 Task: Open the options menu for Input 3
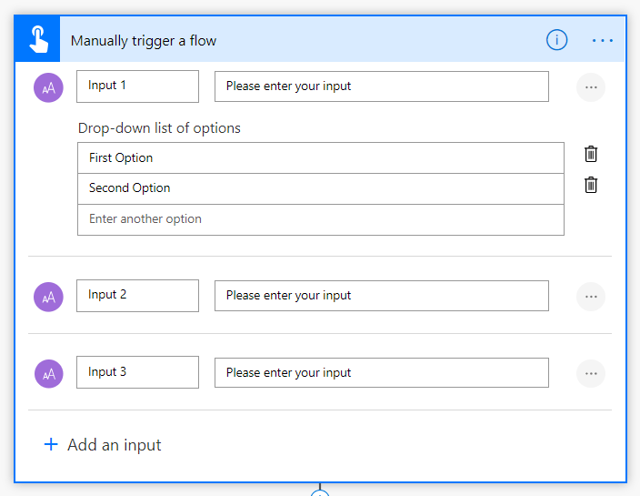pos(591,373)
